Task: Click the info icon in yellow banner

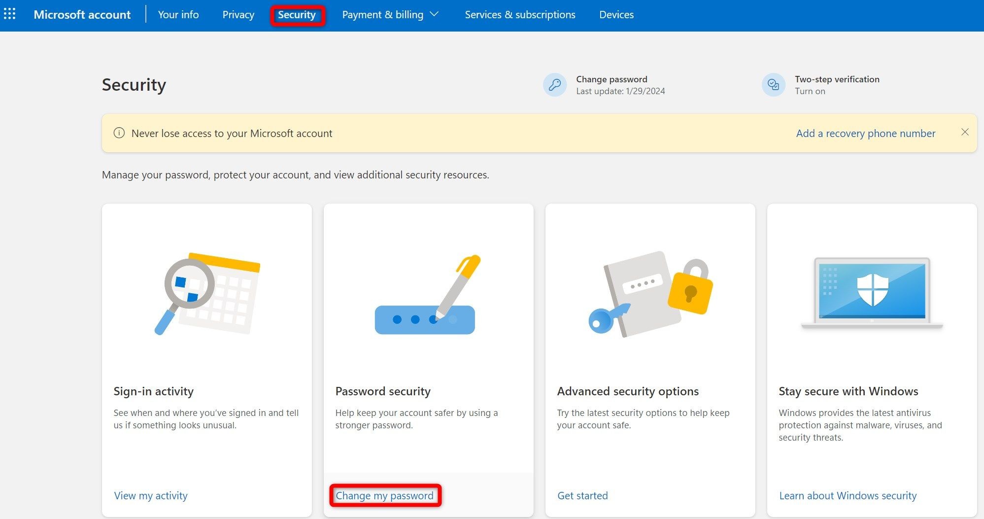Action: tap(119, 133)
